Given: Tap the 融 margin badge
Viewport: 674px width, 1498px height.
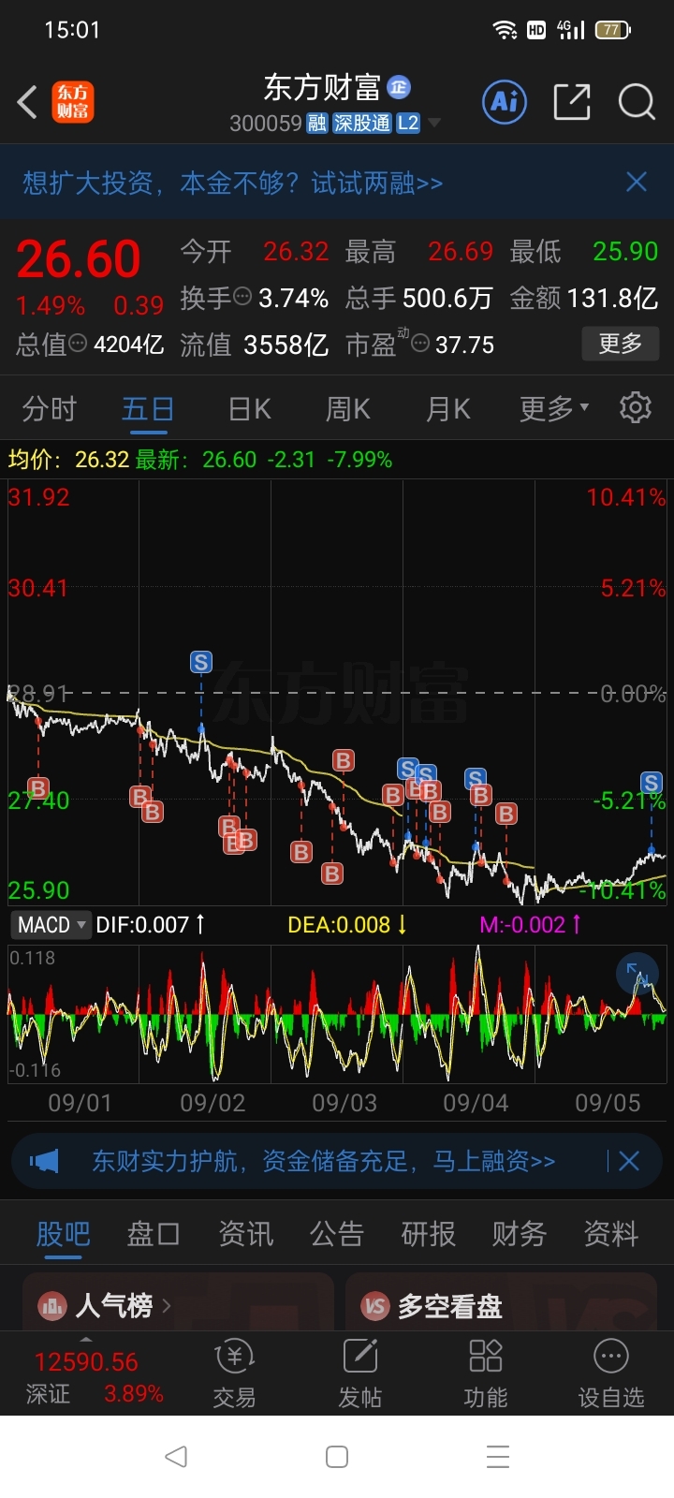Looking at the screenshot, I should (x=316, y=124).
